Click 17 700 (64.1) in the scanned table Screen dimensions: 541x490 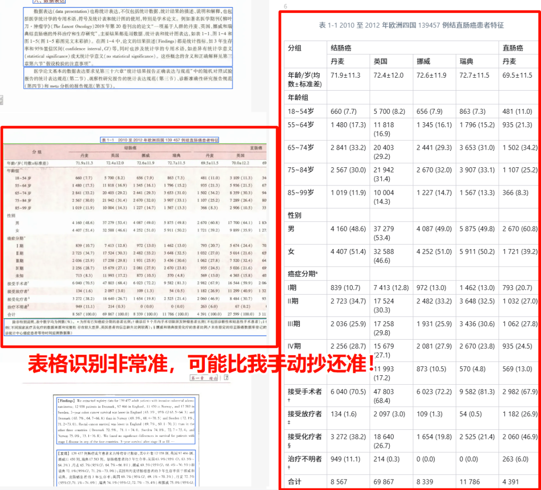[240, 223]
